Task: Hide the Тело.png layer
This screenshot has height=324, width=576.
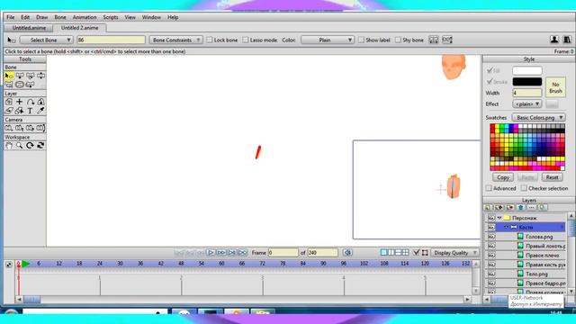Action: click(491, 274)
